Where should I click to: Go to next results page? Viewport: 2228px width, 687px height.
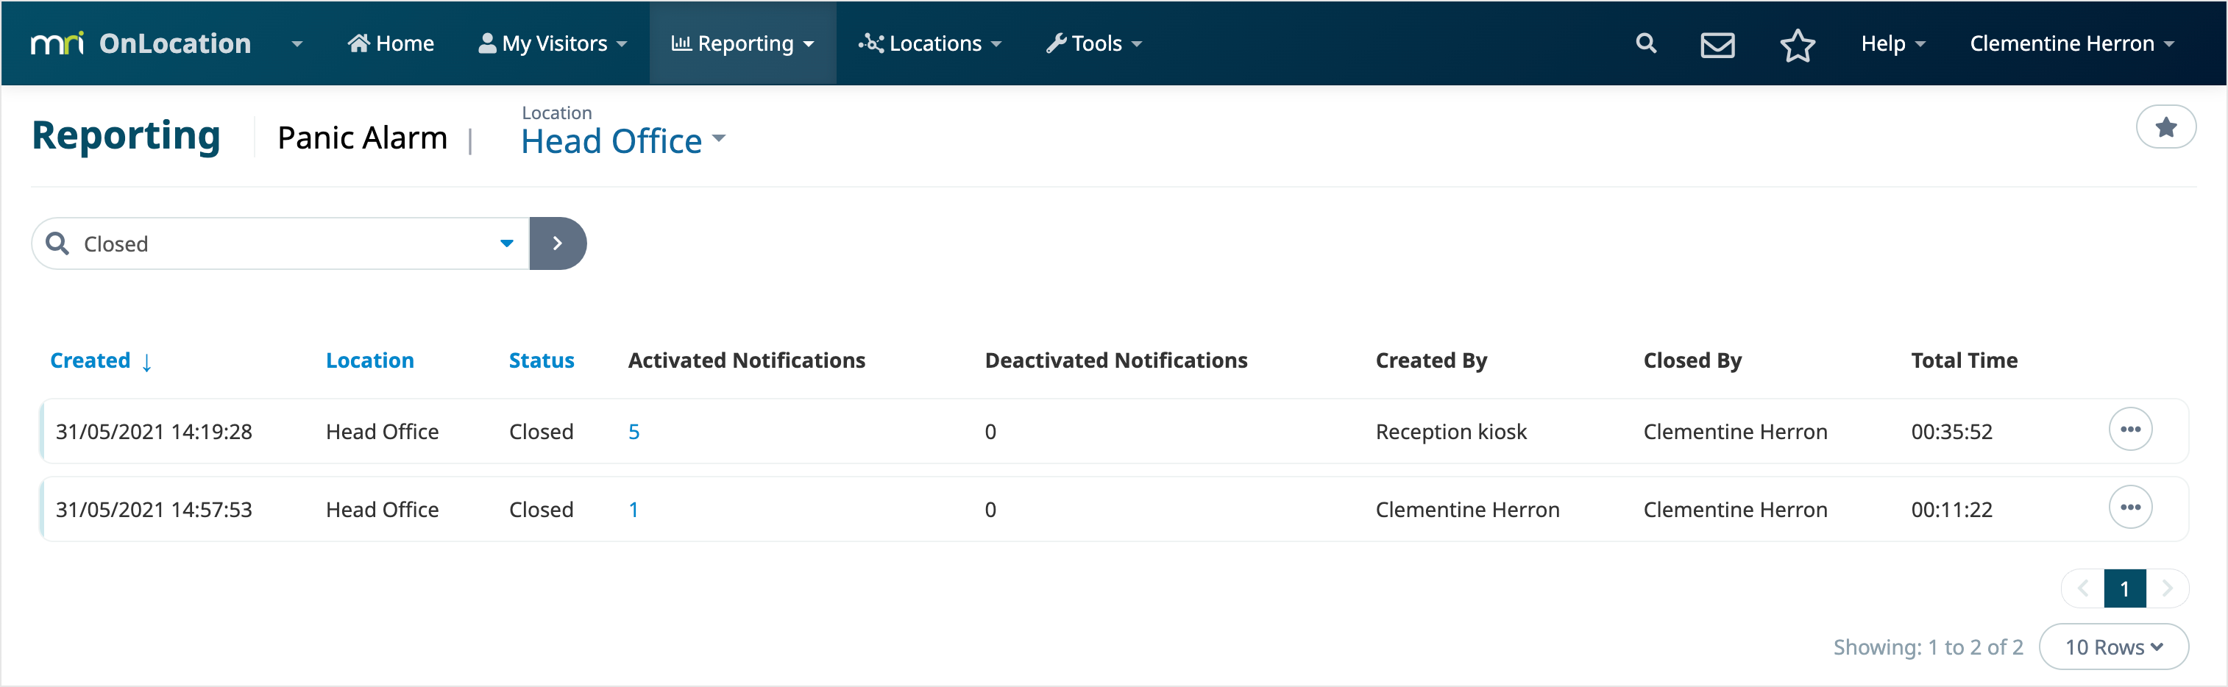(x=2167, y=588)
